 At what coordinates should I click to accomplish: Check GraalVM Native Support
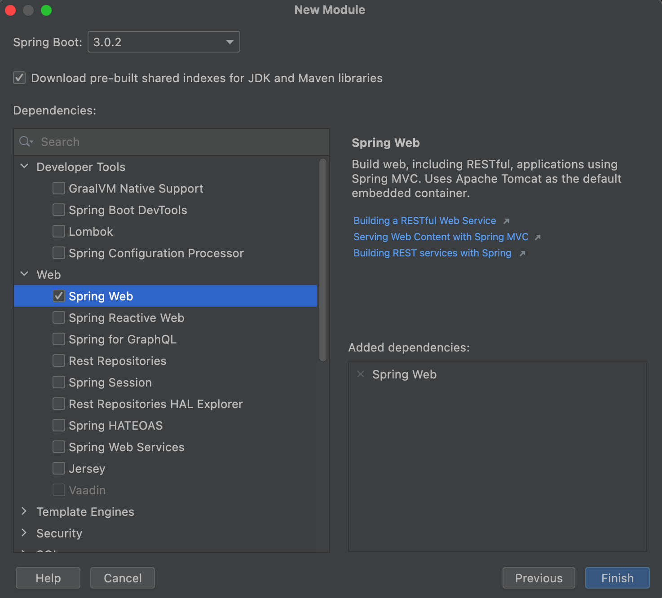(x=59, y=188)
